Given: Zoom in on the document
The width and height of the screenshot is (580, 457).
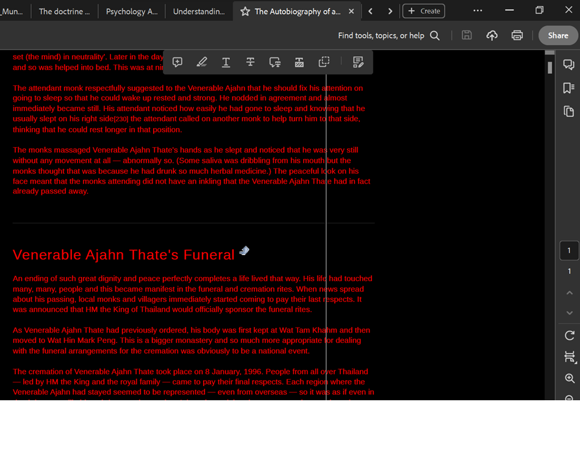Looking at the screenshot, I should [569, 378].
